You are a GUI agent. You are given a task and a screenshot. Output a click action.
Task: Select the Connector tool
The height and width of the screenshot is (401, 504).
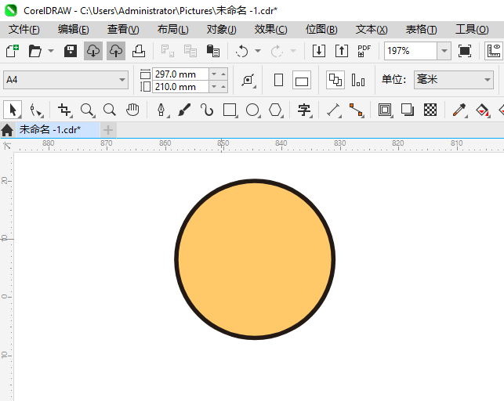pos(356,110)
